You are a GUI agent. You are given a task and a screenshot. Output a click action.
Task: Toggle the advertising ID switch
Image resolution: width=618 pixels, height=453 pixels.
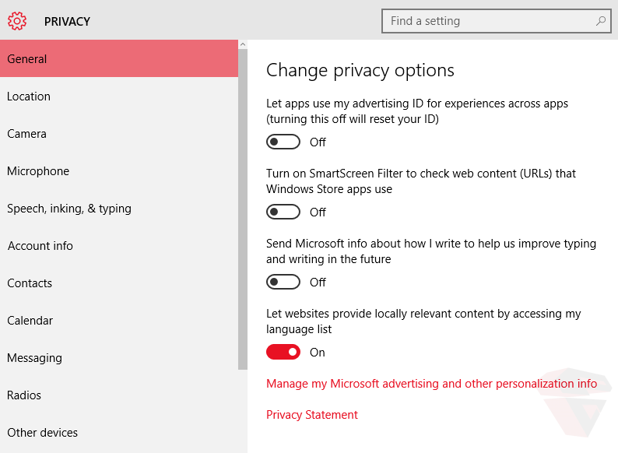(x=283, y=142)
